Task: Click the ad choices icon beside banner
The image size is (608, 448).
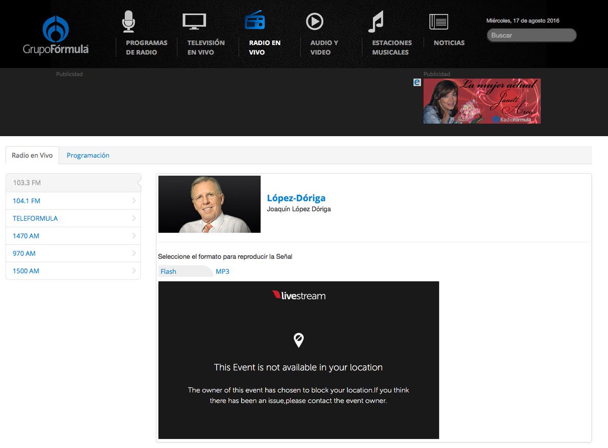Action: 417,82
